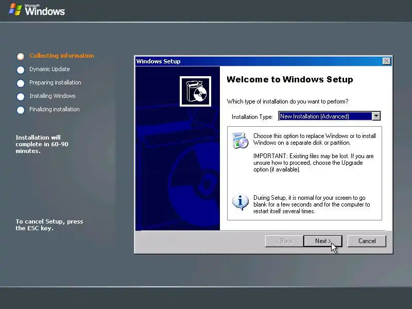Click the Cancel button
Screen dimensions: 412x309
367,241
